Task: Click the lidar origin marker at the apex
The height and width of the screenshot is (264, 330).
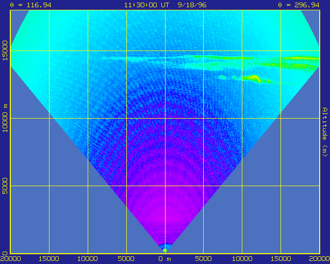Action: pos(165,251)
